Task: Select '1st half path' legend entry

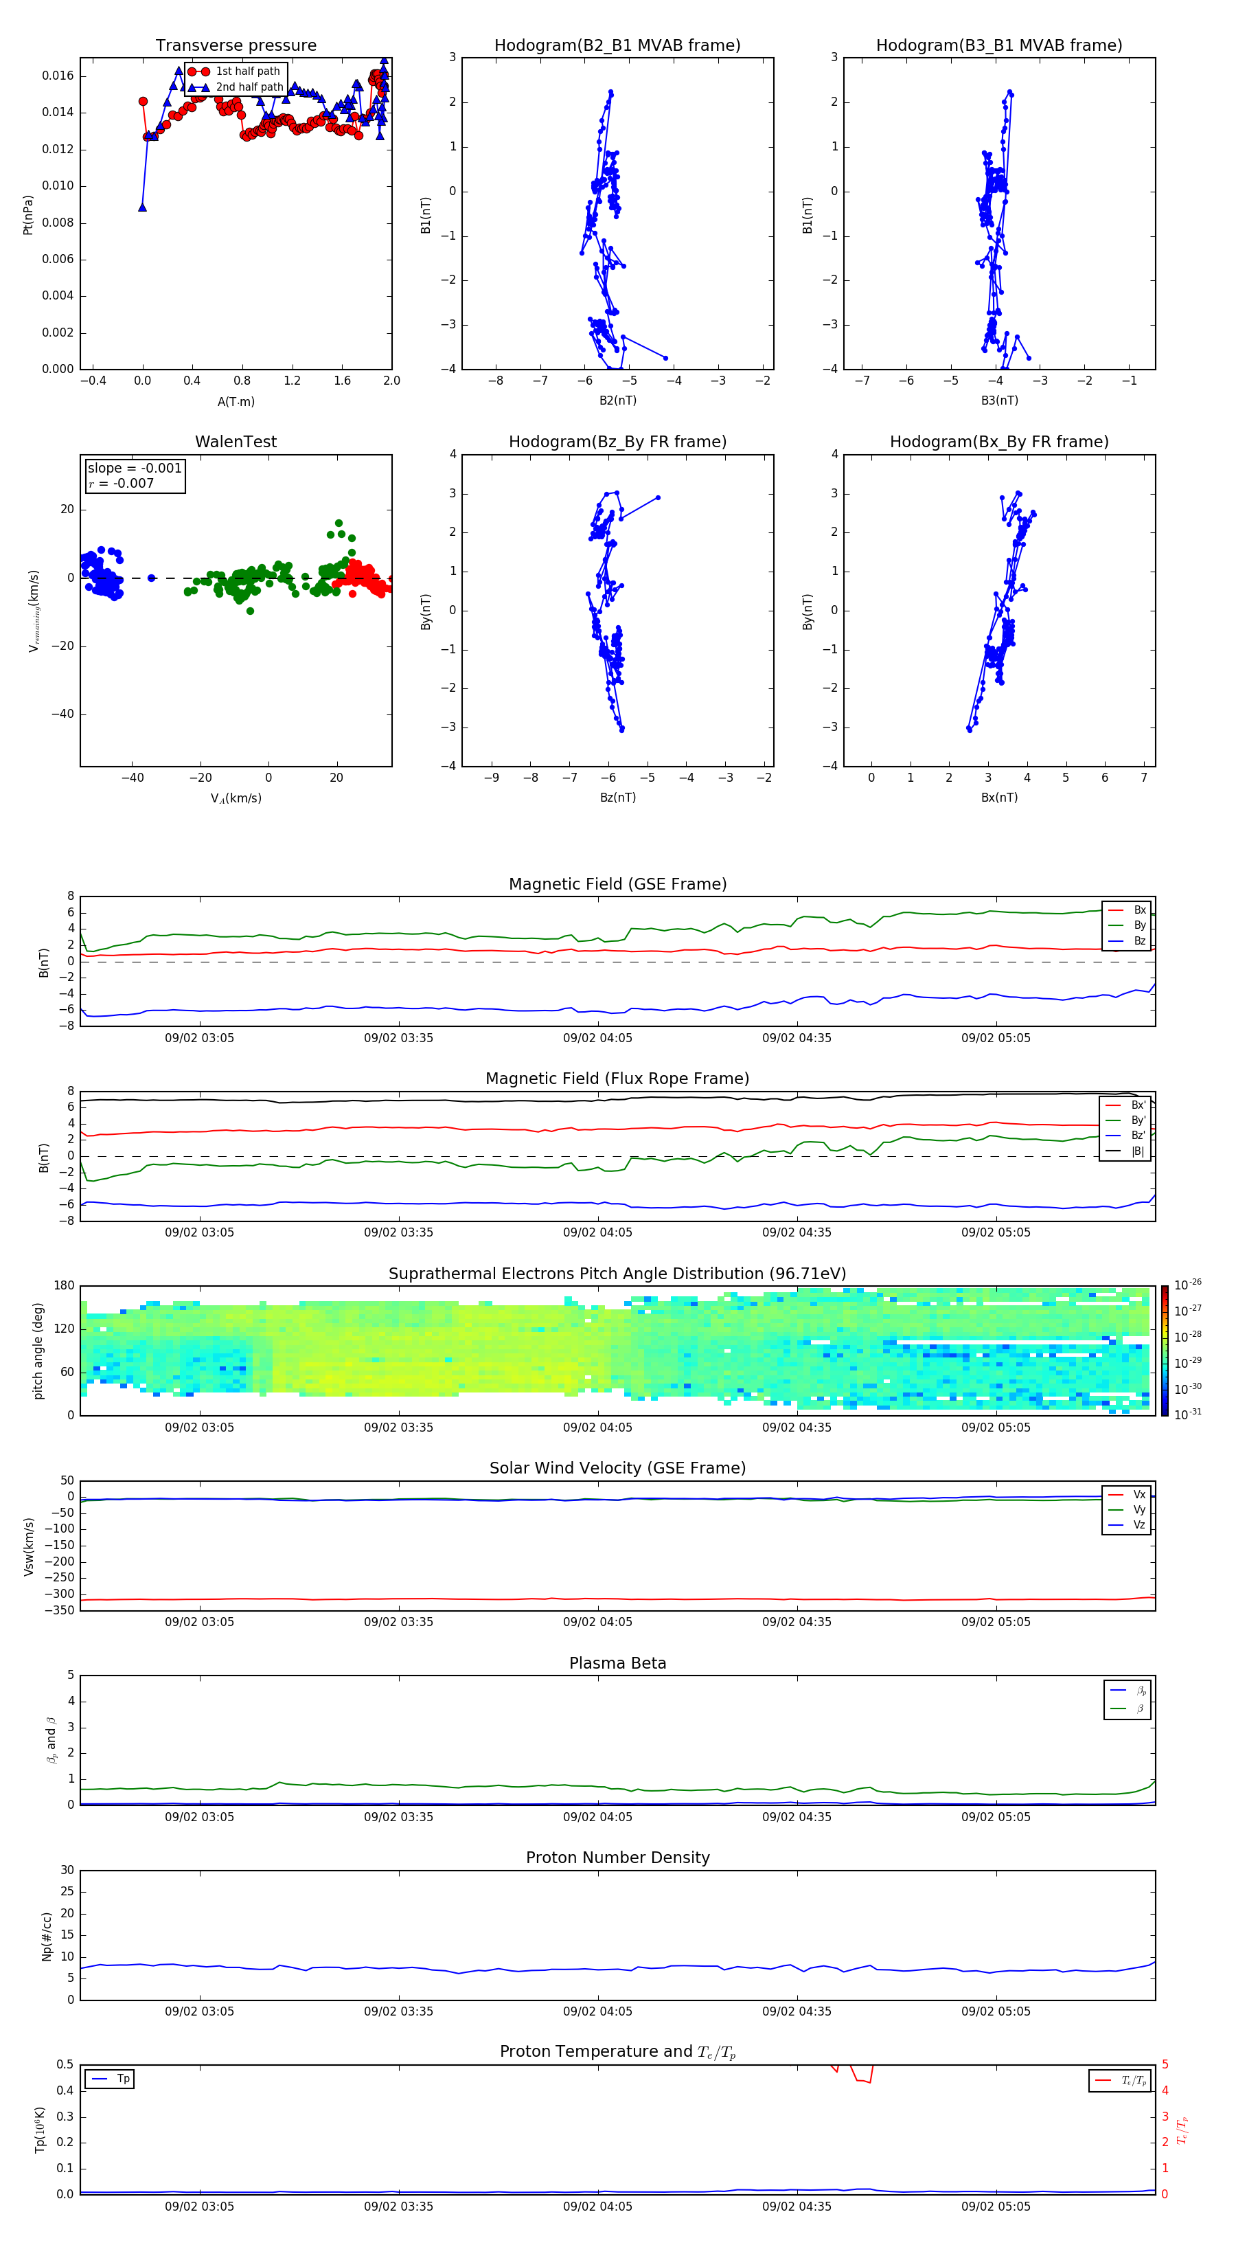Action: tap(235, 71)
